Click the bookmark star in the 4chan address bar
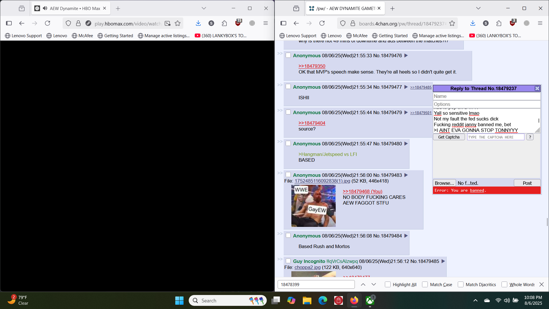 pos(452,23)
